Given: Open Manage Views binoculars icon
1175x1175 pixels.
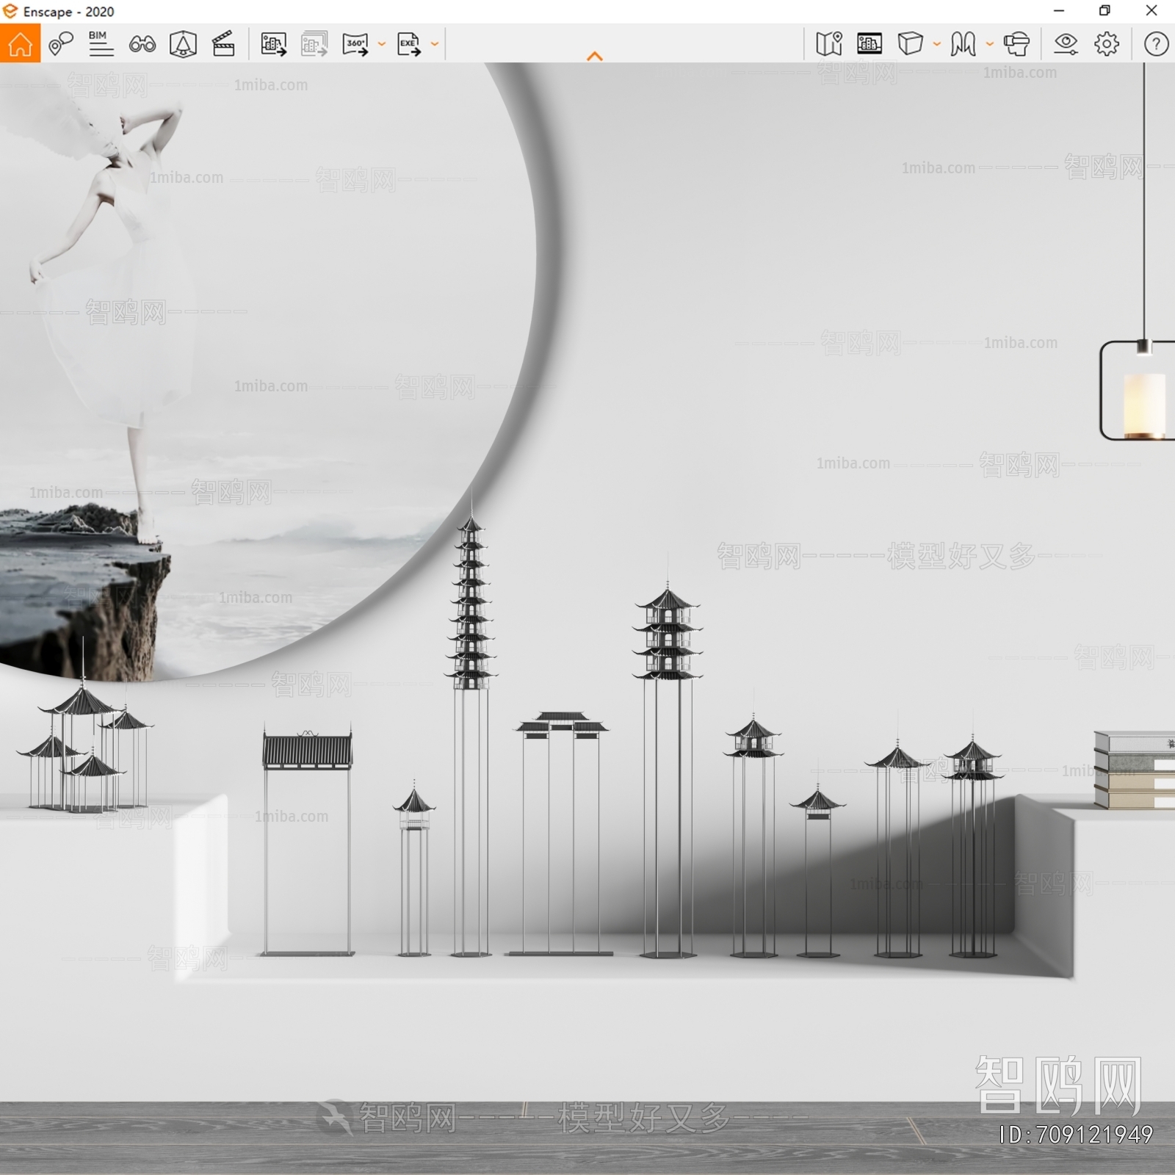Looking at the screenshot, I should tap(142, 45).
